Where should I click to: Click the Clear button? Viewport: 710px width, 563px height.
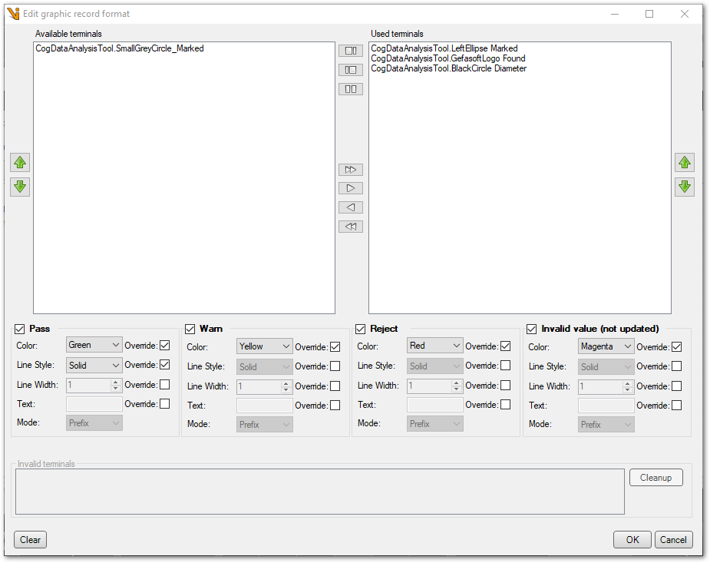(31, 539)
